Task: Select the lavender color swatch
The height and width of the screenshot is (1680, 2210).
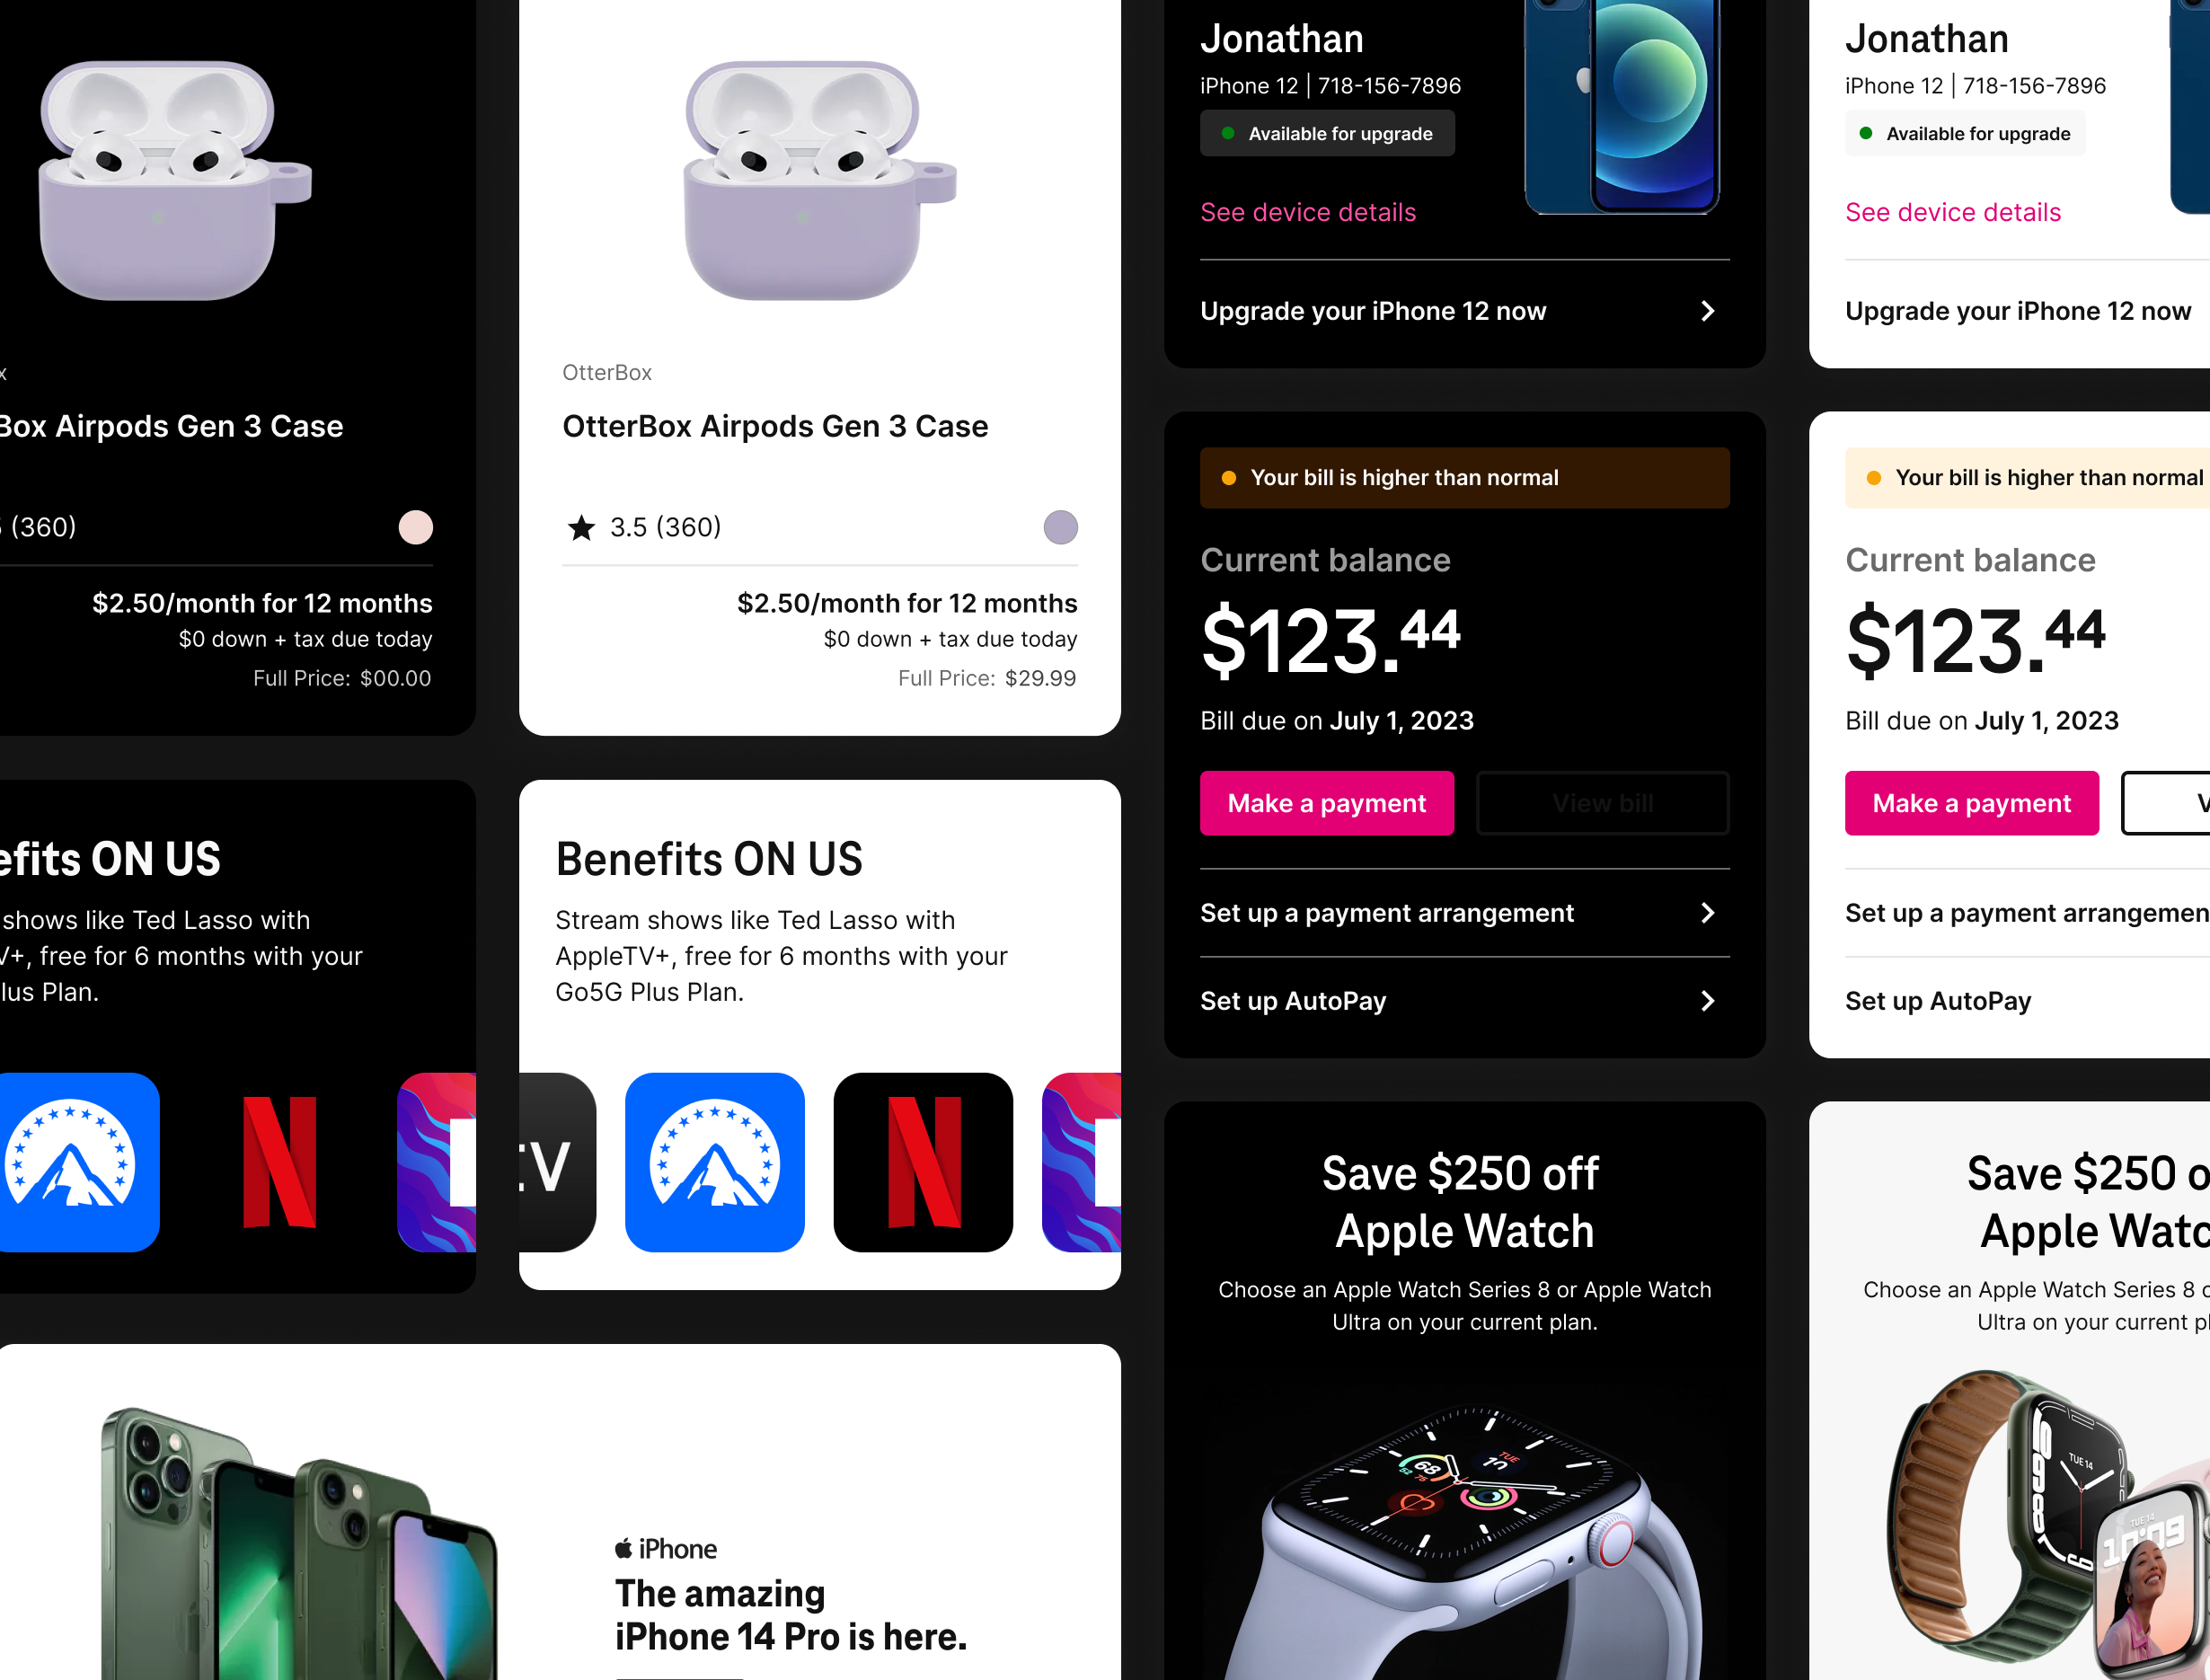Action: tap(1061, 527)
